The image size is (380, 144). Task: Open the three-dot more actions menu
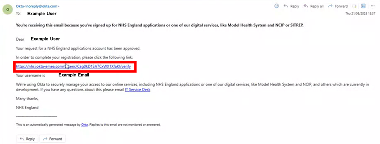373,6
